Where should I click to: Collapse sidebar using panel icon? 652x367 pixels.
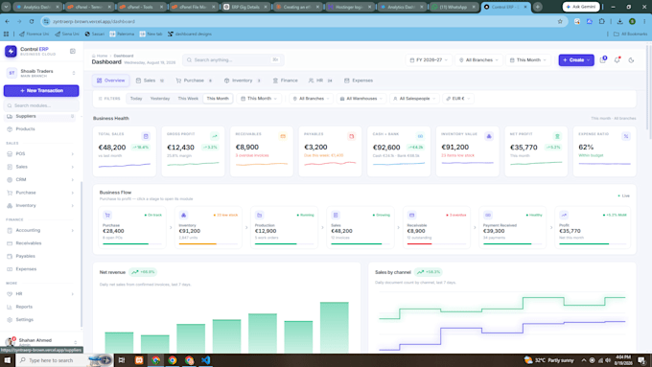(73, 51)
